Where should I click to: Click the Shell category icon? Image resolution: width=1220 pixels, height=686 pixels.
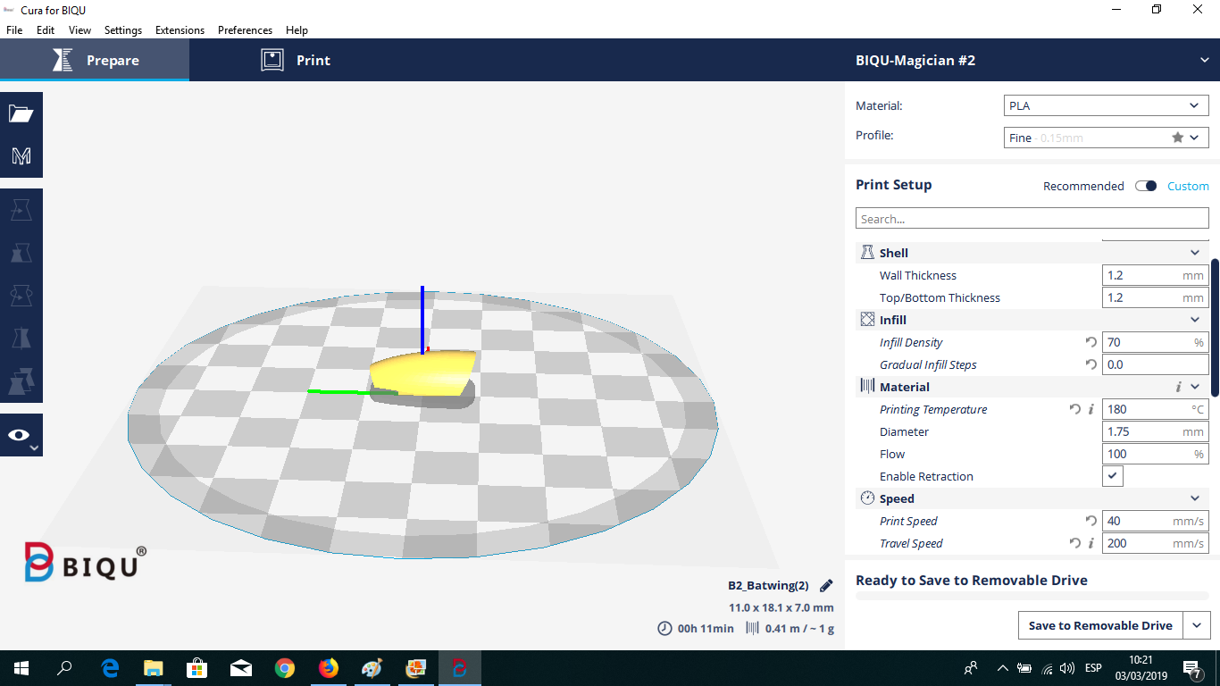867,253
